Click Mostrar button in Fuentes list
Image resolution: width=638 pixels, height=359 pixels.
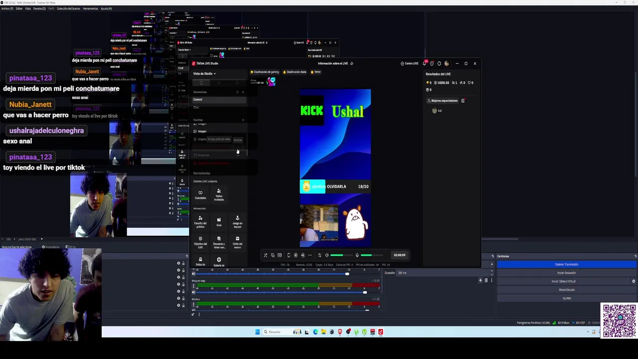(x=238, y=140)
